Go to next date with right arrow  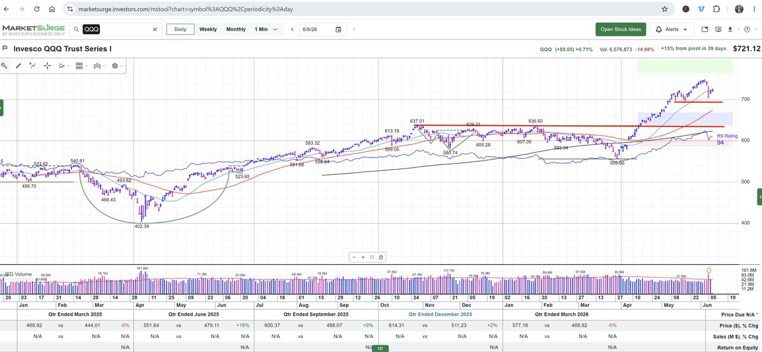pyautogui.click(x=354, y=29)
